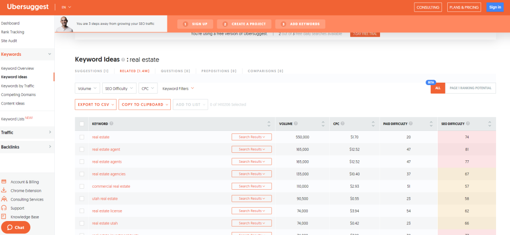Open Rank Tracking in the sidebar
The width and height of the screenshot is (510, 235).
12,32
